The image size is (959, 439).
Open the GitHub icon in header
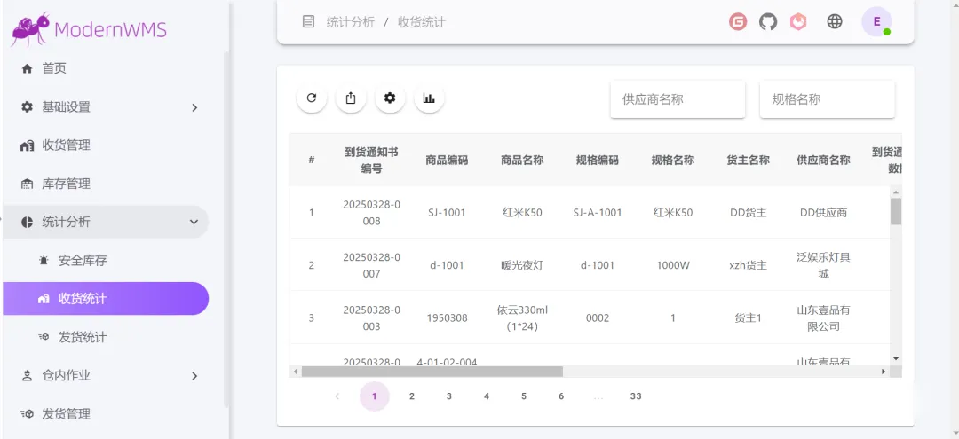point(768,22)
